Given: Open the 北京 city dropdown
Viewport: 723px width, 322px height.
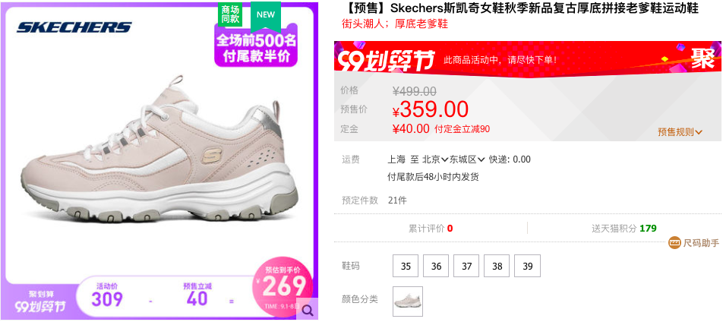Looking at the screenshot, I should (435, 159).
